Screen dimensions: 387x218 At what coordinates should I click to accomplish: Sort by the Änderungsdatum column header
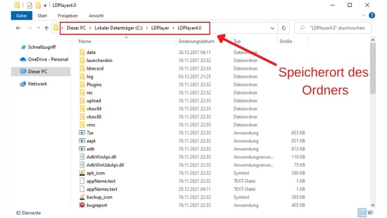(x=196, y=41)
